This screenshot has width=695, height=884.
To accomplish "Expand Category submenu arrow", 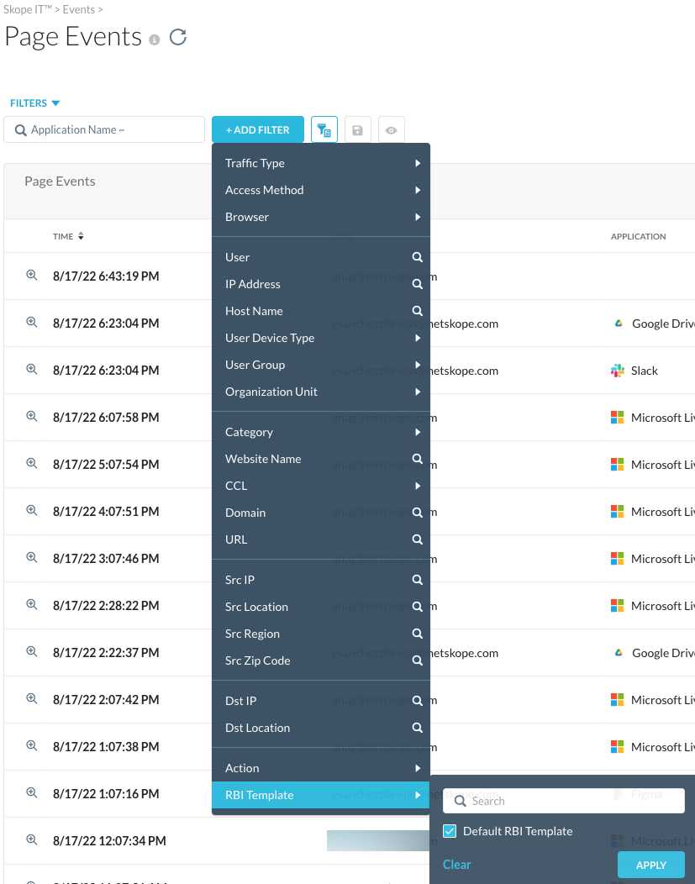I will point(418,432).
